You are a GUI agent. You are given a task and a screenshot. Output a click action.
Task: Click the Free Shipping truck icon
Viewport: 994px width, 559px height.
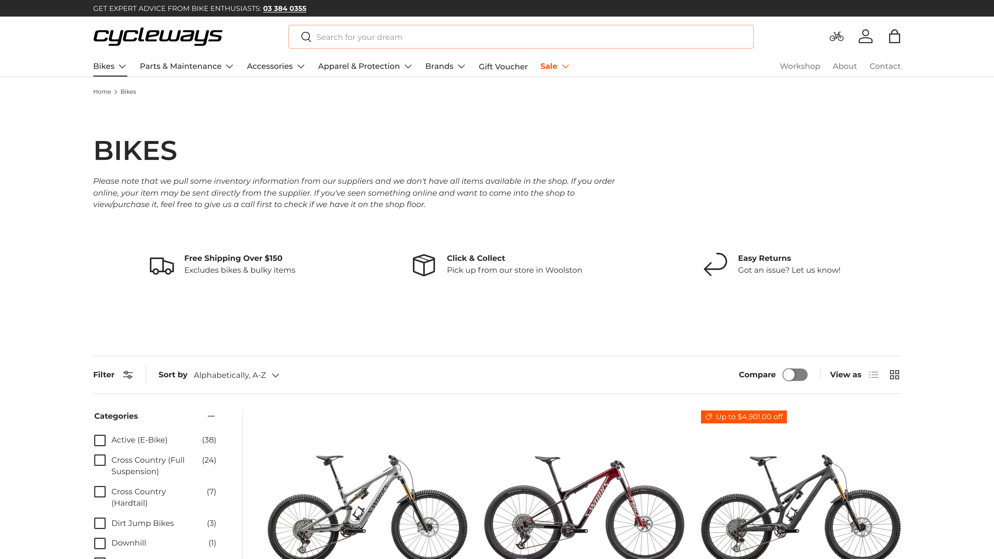162,265
